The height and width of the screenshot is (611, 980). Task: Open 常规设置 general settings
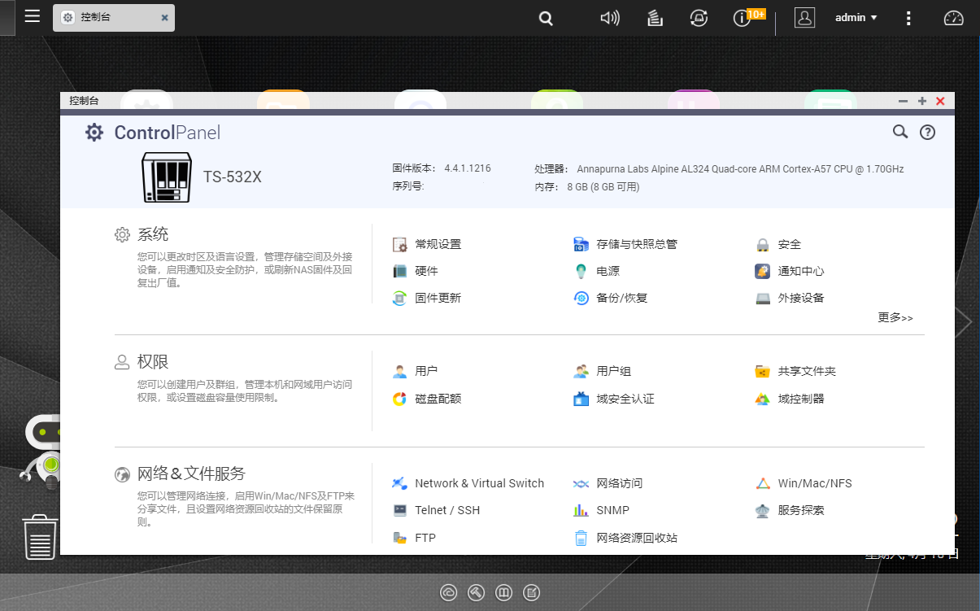tap(437, 244)
